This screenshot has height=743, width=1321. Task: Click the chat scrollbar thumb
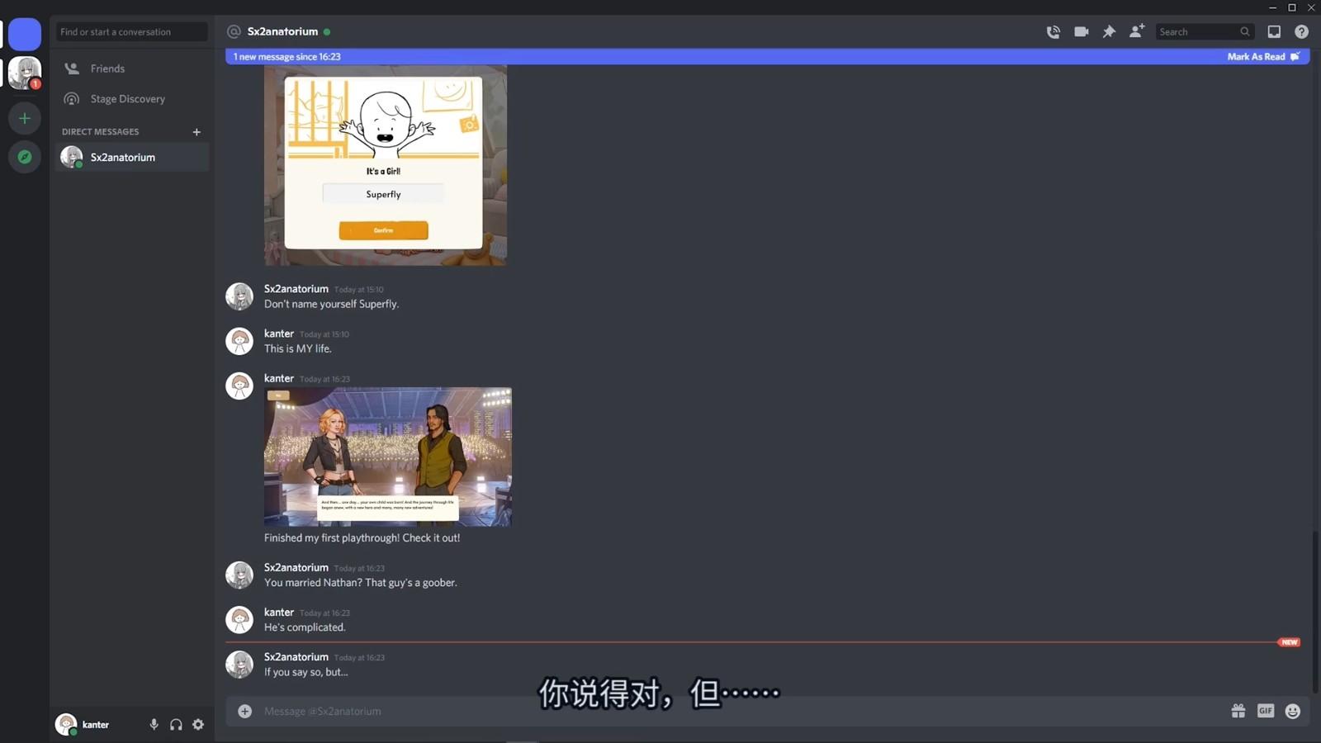tap(1315, 613)
